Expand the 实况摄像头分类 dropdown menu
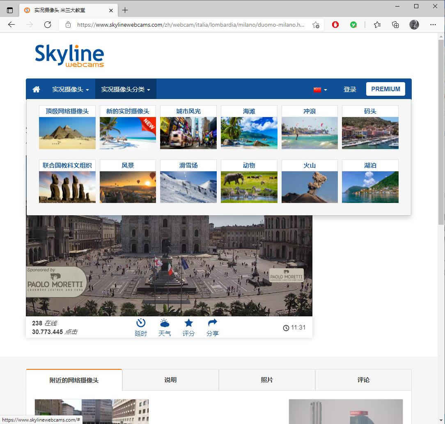Image resolution: width=445 pixels, height=424 pixels. pyautogui.click(x=126, y=89)
